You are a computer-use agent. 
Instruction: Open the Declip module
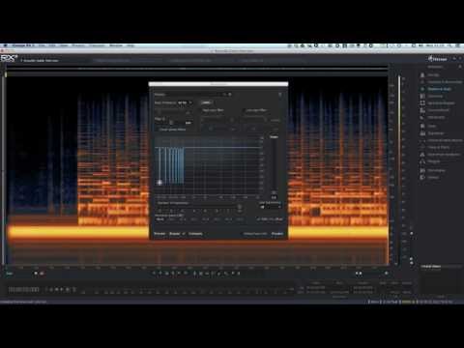click(x=433, y=74)
